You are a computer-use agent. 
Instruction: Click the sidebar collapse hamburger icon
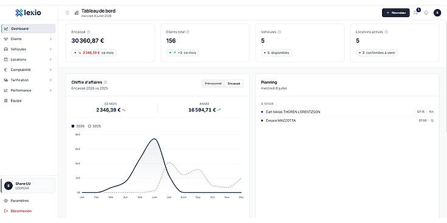pyautogui.click(x=67, y=13)
